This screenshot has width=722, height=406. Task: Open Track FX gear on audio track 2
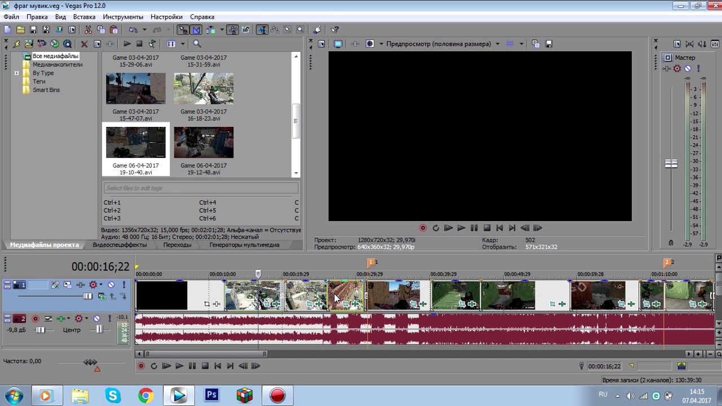[x=78, y=319]
